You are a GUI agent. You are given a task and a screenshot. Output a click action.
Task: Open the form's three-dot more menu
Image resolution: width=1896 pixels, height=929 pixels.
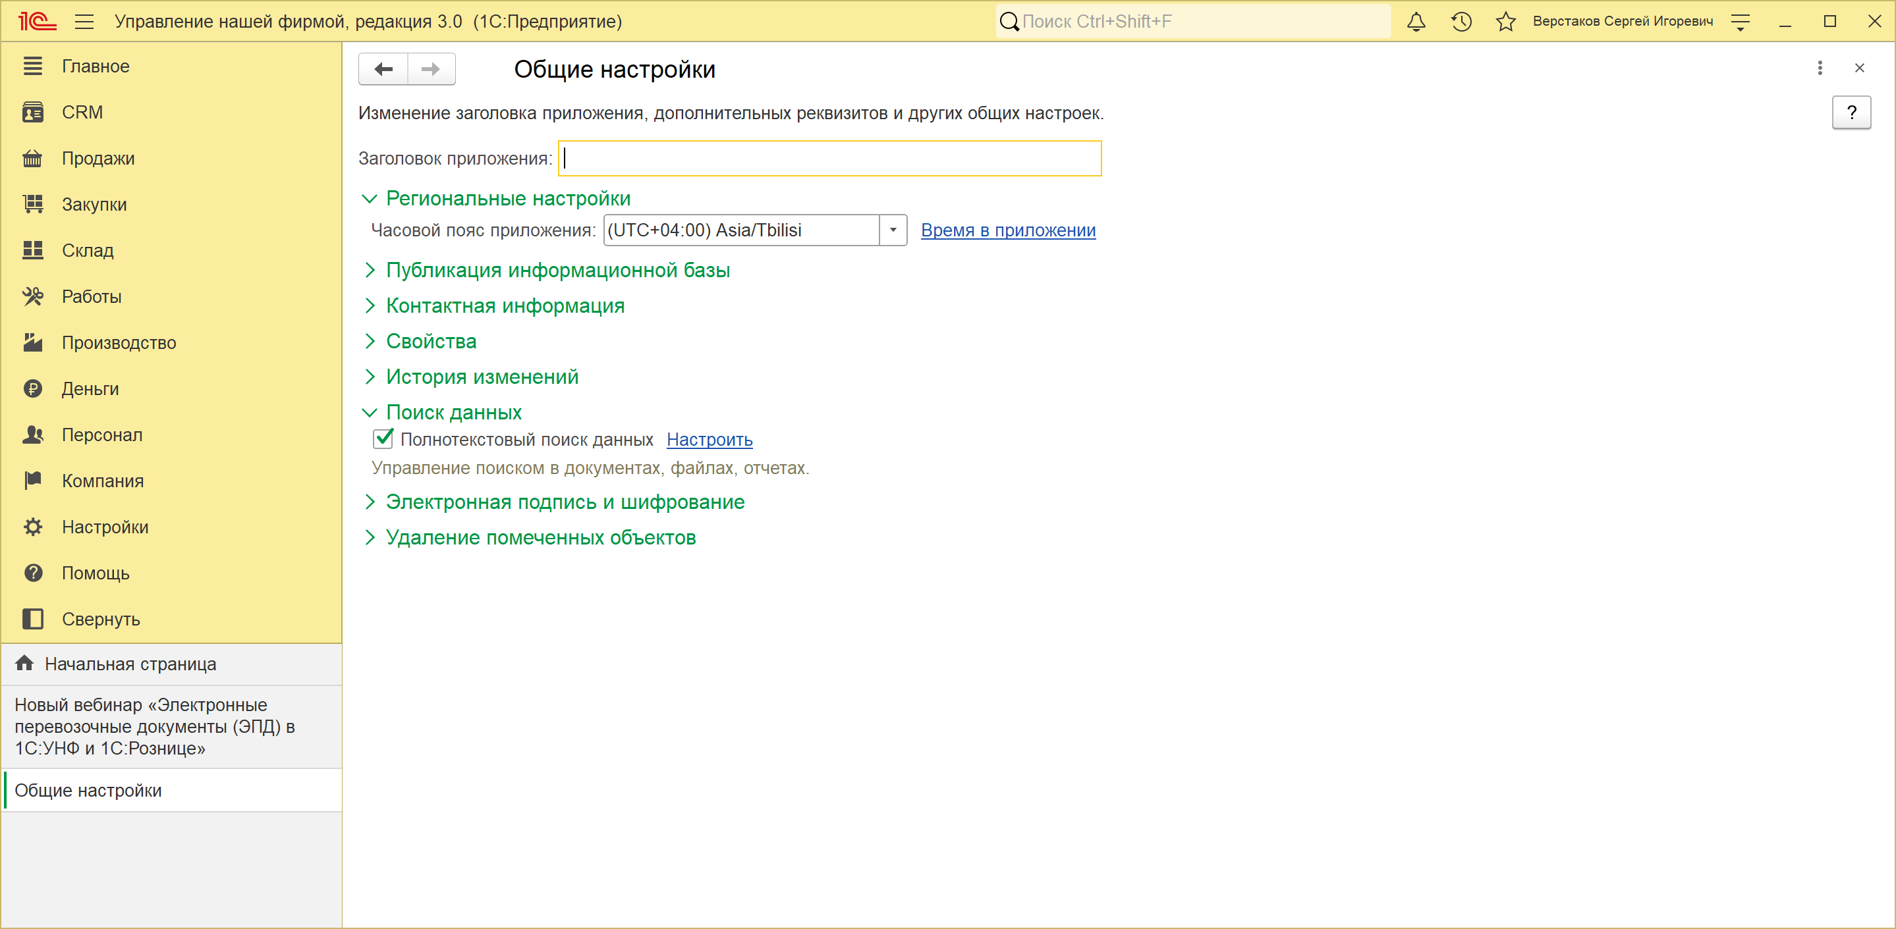(x=1820, y=68)
